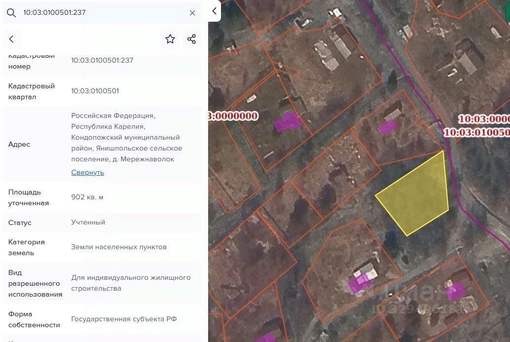Click cadastral quarter value 10:03:0100501
This screenshot has height=342, width=510.
[x=95, y=91]
